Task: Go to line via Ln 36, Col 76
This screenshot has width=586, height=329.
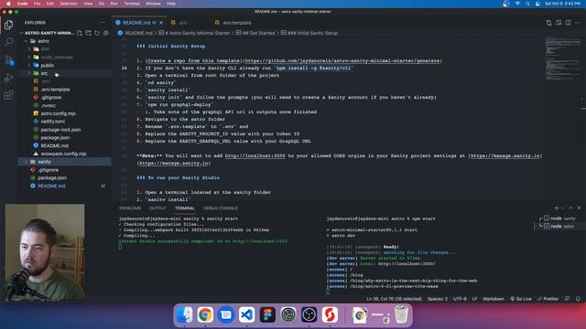Action: (394, 299)
